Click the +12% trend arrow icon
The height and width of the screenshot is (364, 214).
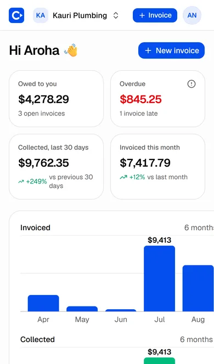coord(123,177)
